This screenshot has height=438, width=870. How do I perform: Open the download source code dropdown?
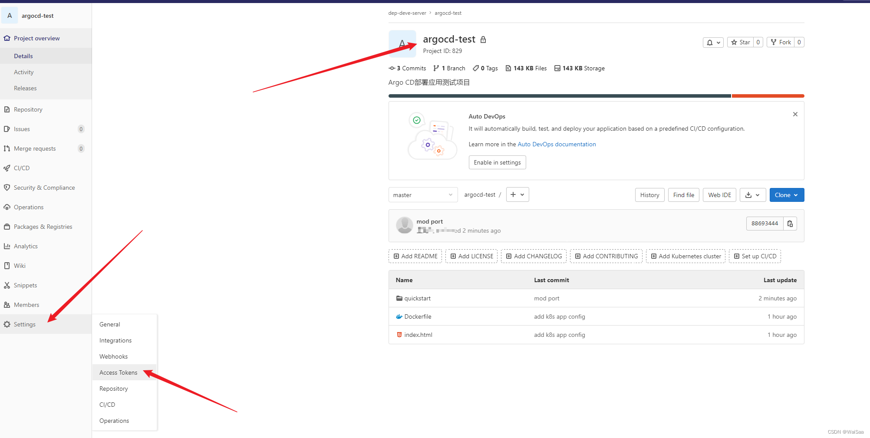[752, 195]
